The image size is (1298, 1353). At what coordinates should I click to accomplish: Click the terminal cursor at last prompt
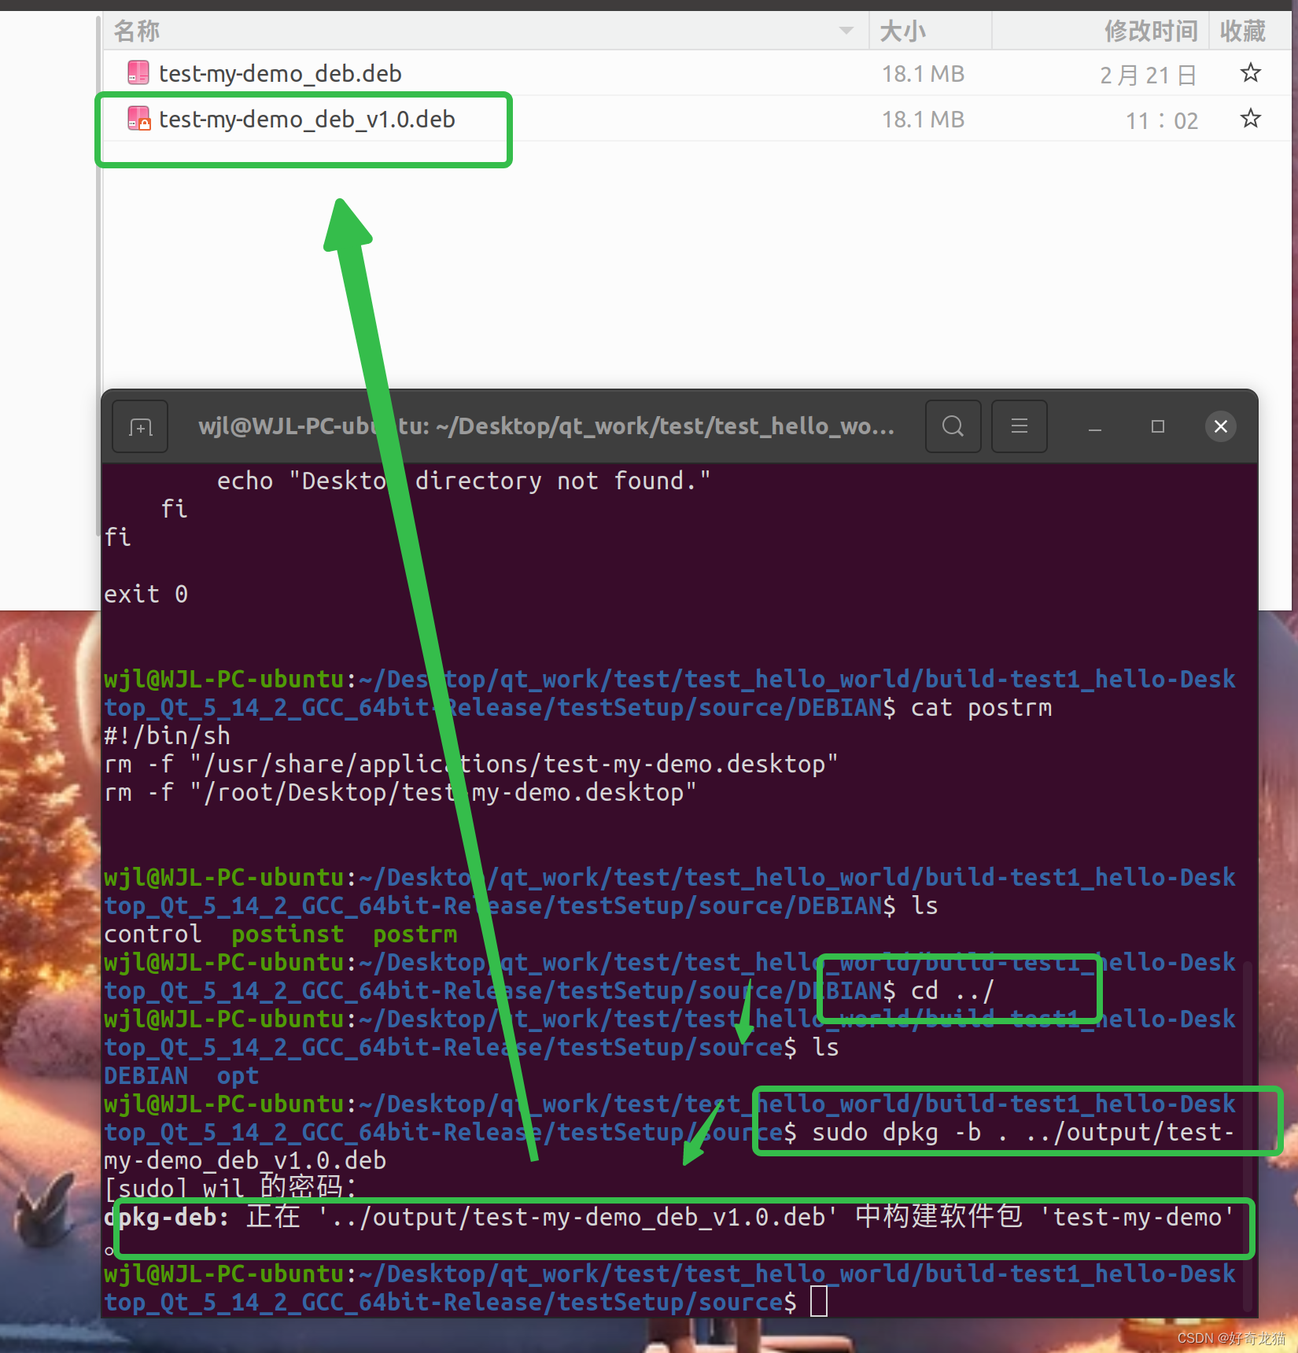(819, 1301)
